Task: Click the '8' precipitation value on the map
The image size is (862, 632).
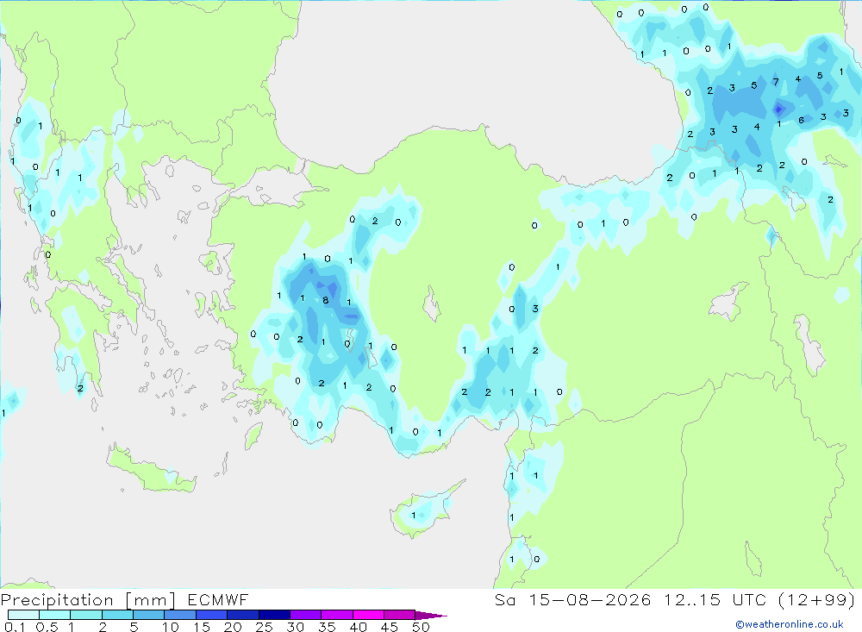Action: click(x=326, y=300)
